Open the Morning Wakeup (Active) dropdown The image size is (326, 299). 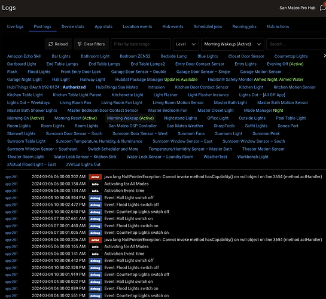[233, 44]
